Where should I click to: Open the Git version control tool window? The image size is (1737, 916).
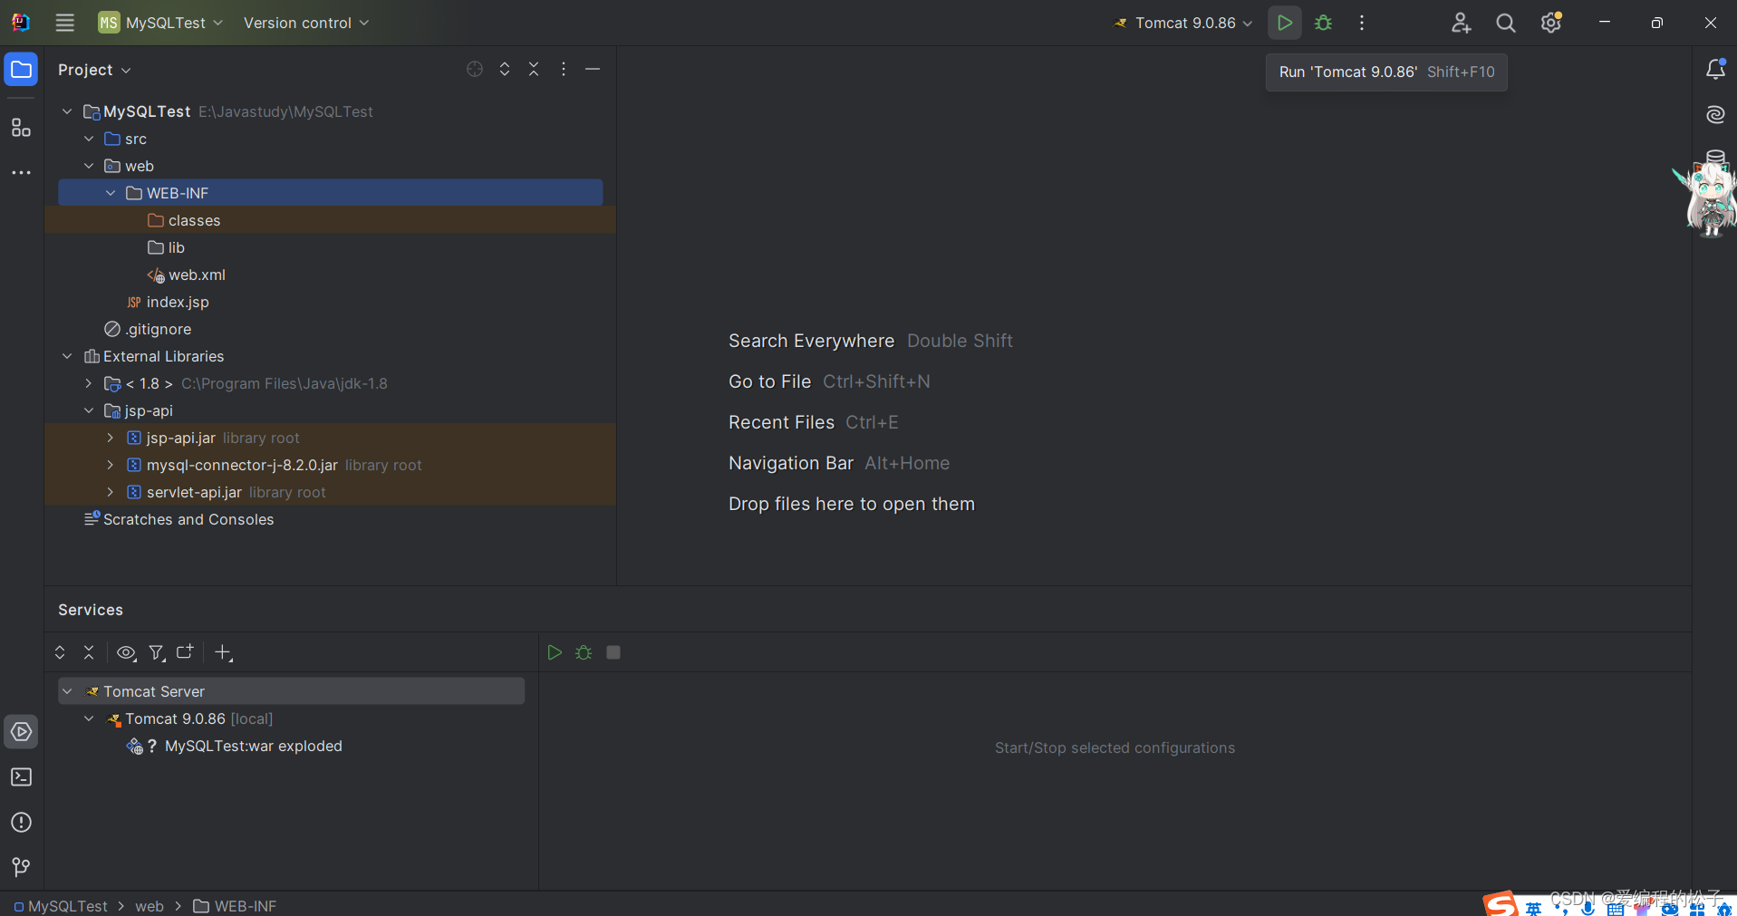21,867
